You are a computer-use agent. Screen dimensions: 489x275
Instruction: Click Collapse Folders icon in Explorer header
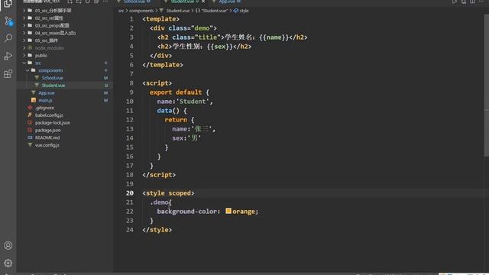(x=96, y=2)
